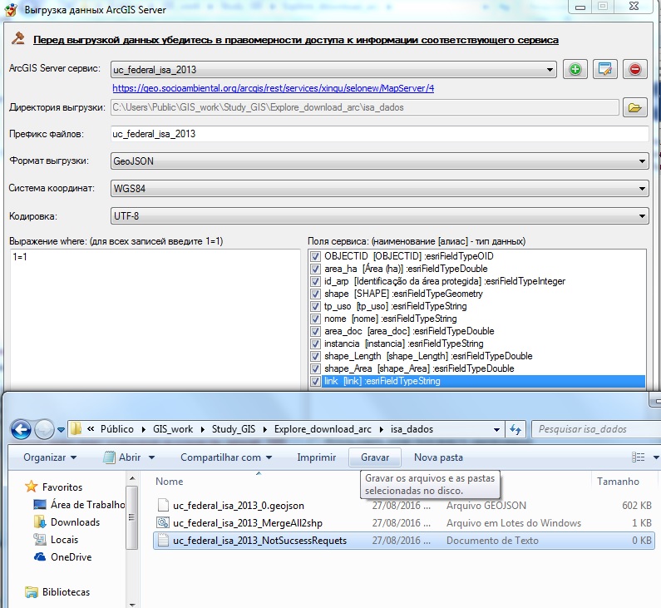Click the file prefix input field
661x608 pixels.
[x=379, y=134]
